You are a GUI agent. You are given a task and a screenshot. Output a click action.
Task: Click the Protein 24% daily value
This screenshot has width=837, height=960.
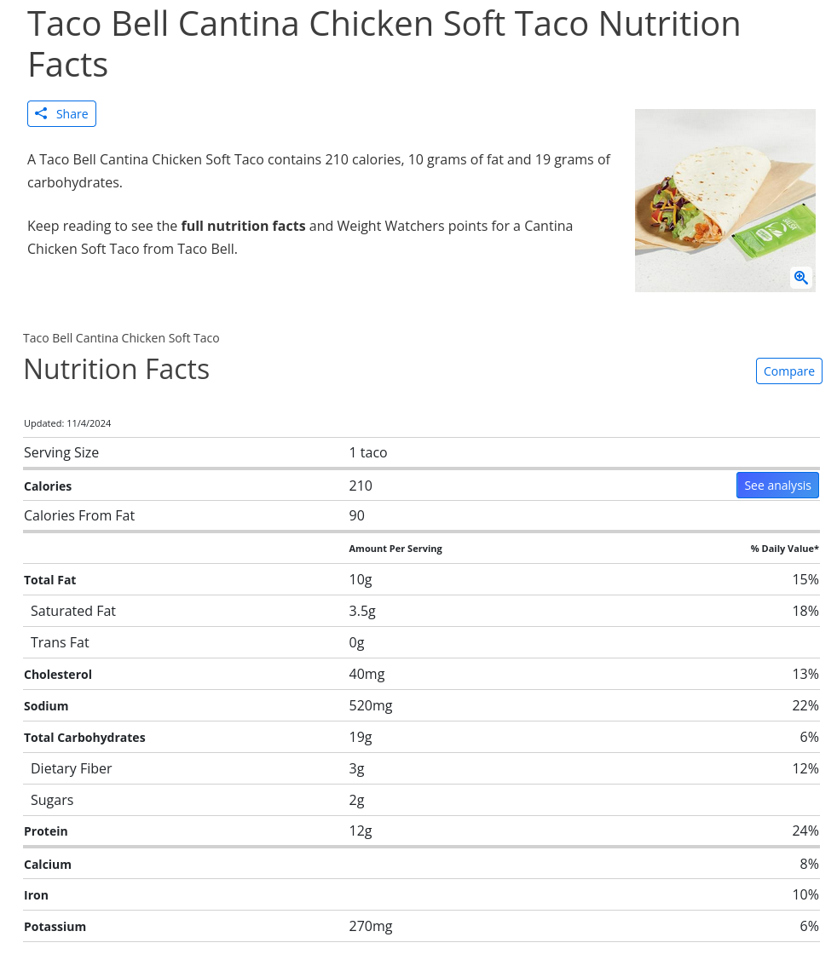[x=805, y=831]
